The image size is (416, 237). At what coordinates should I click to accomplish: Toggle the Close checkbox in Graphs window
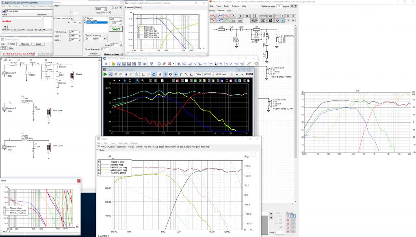pos(98,150)
